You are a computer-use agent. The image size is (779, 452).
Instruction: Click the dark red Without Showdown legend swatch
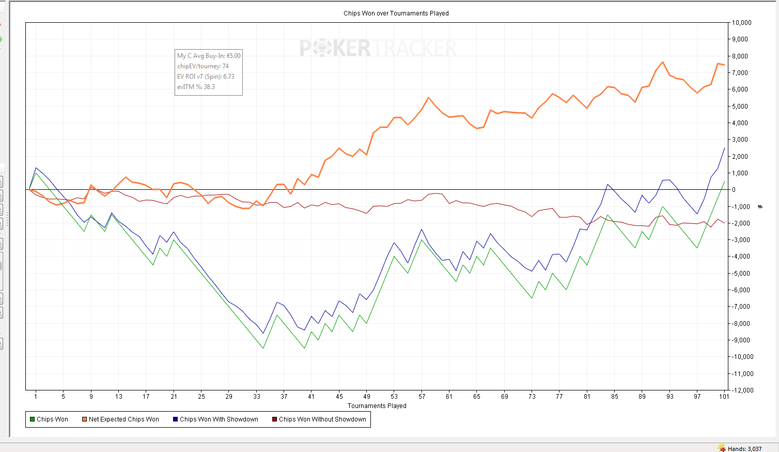(275, 419)
